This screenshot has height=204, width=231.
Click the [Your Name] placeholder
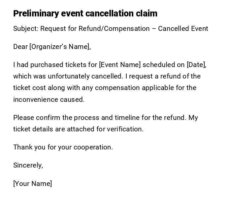[x=32, y=184]
